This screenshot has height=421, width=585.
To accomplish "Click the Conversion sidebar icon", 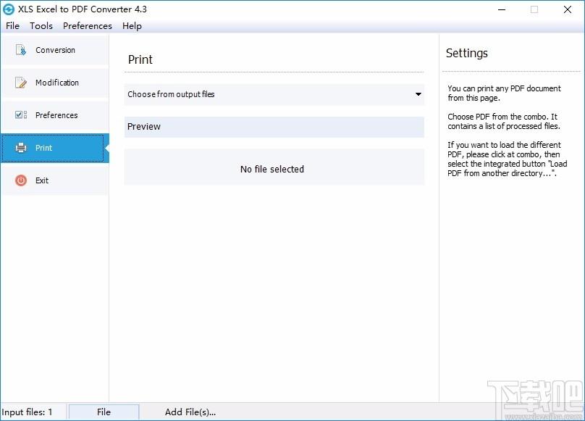I will [x=21, y=50].
